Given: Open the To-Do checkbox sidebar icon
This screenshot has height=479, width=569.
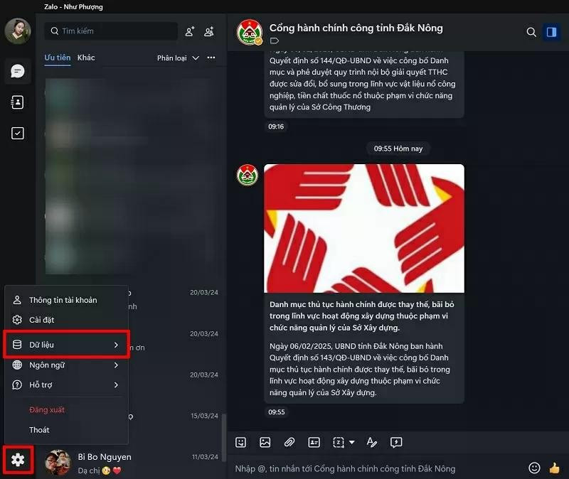Looking at the screenshot, I should coord(17,133).
